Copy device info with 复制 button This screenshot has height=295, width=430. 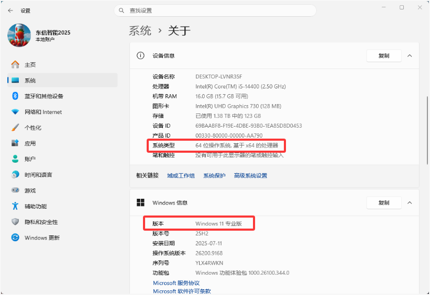coord(384,55)
